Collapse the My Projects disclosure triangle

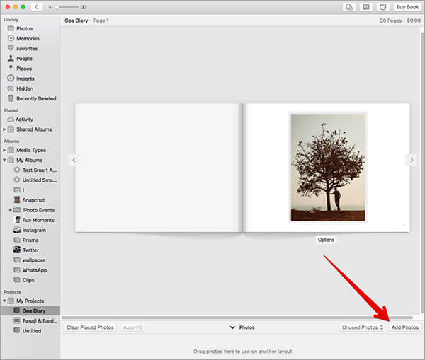click(x=4, y=301)
